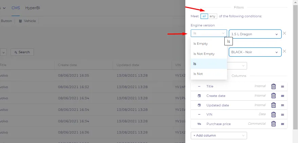The width and height of the screenshot is (298, 143).
Task: Set filter matching to any condition
Action: [x=212, y=16]
